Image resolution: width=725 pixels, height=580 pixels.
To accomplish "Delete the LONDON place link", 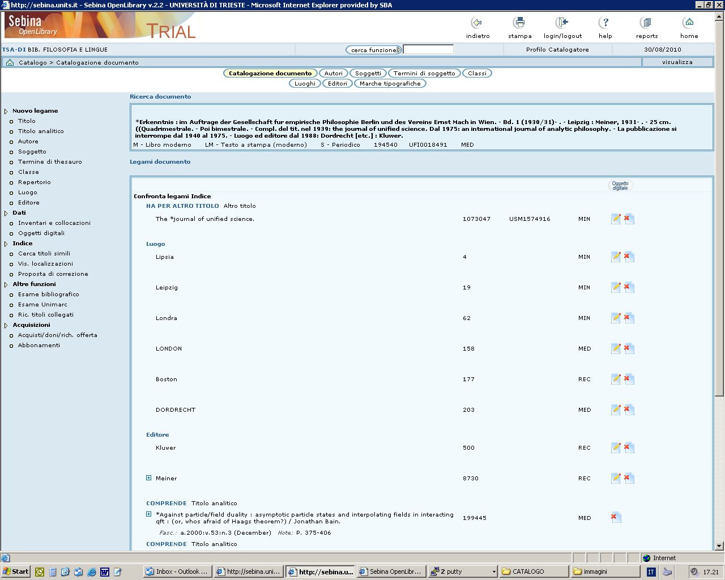I will [628, 348].
